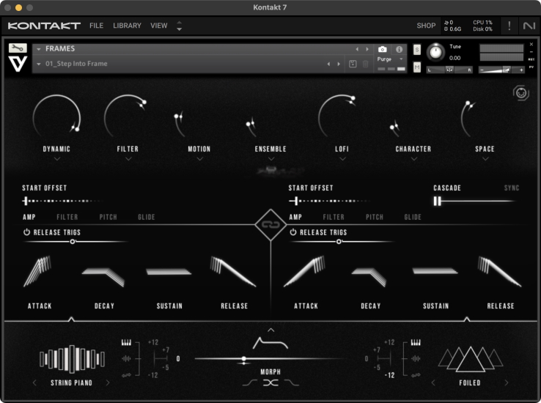Viewport: 541px width, 403px height.
Task: Expand the Dynamic macro options chevron
Action: click(x=57, y=159)
